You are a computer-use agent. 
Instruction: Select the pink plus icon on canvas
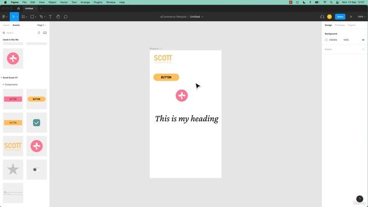pos(182,95)
